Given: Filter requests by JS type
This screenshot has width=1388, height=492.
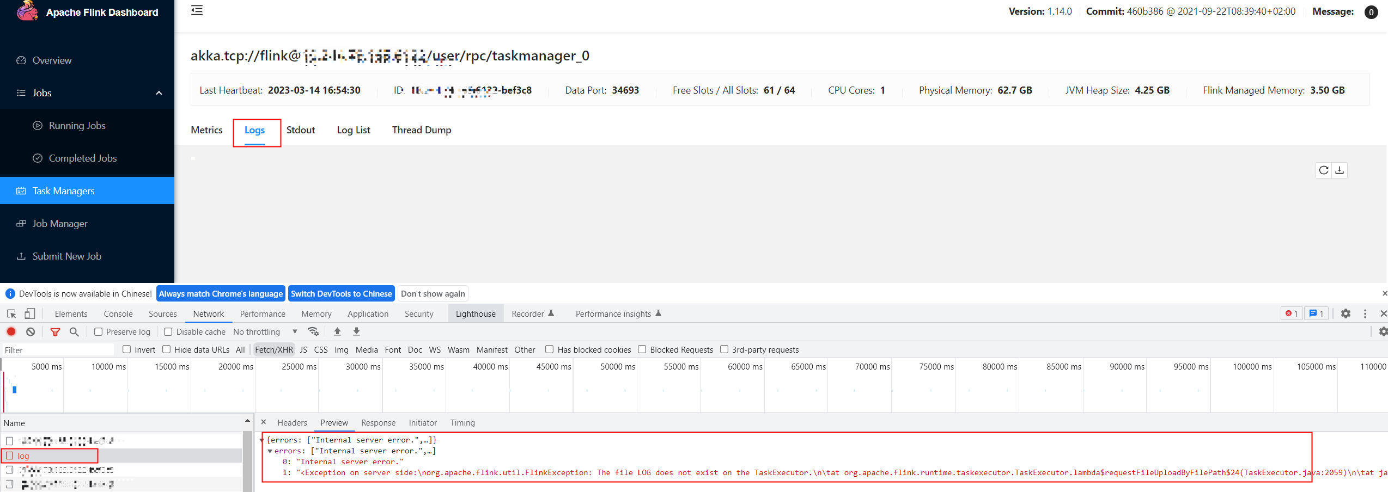Looking at the screenshot, I should (304, 350).
